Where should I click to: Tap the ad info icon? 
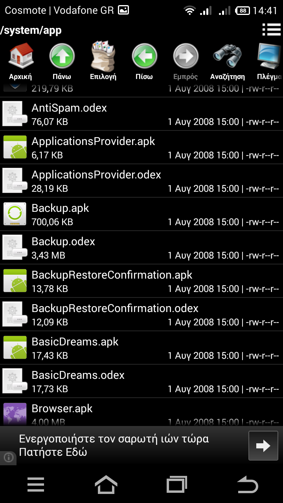(8, 457)
